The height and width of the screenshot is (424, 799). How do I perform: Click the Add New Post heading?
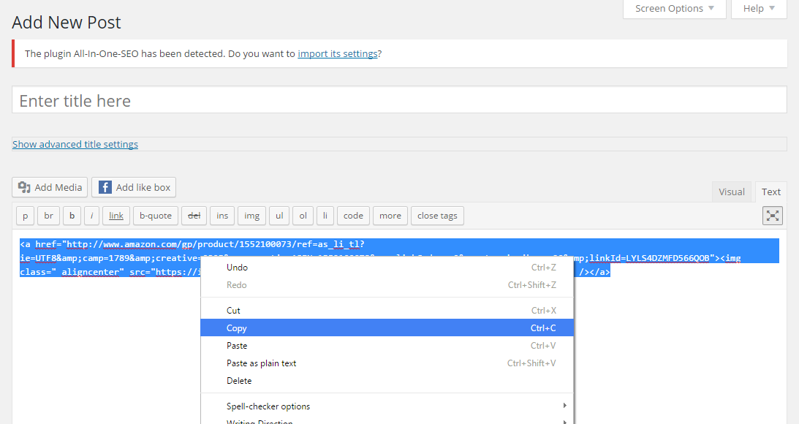pyautogui.click(x=67, y=23)
